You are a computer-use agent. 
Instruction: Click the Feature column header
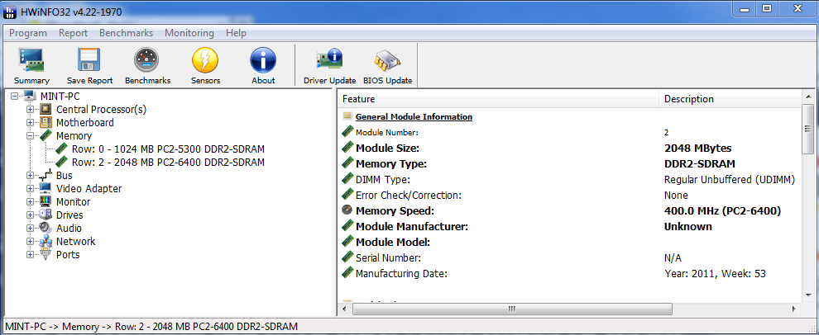click(x=498, y=99)
